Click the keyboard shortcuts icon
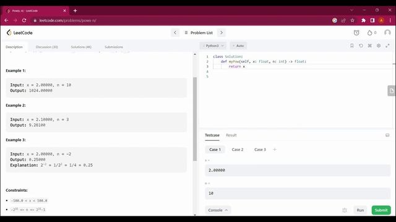The height and width of the screenshot is (222, 396). [370, 46]
